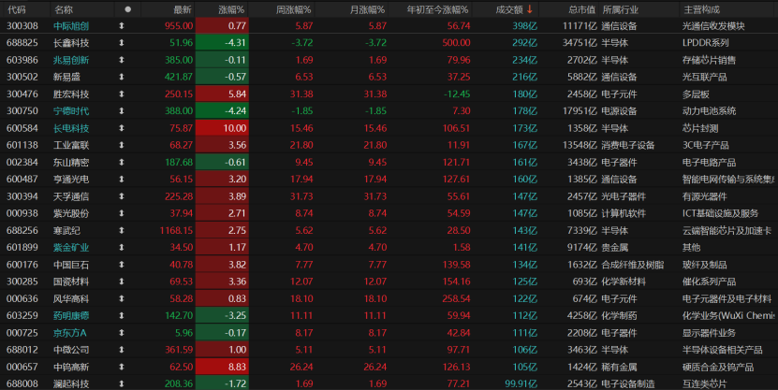Click the pin icon in 风华高科 row
This screenshot has width=778, height=390.
(122, 299)
